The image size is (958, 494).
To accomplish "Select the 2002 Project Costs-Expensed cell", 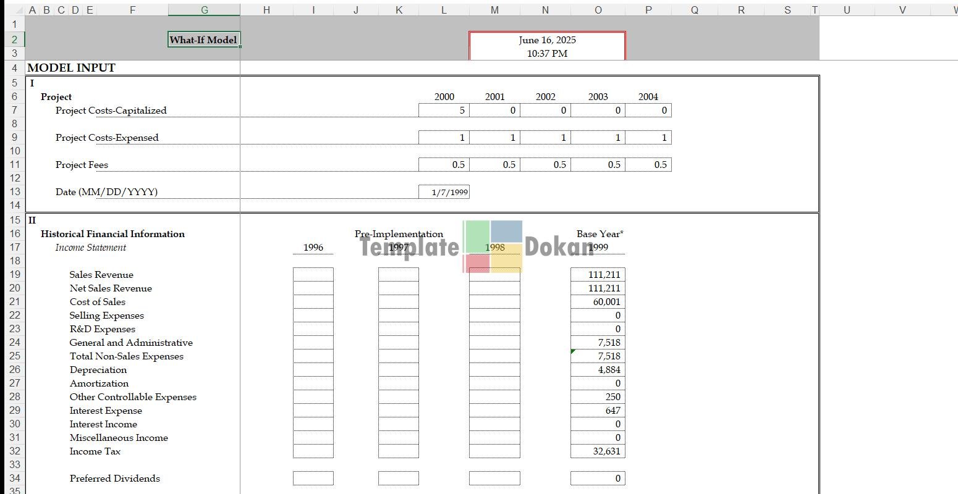I will tap(545, 138).
